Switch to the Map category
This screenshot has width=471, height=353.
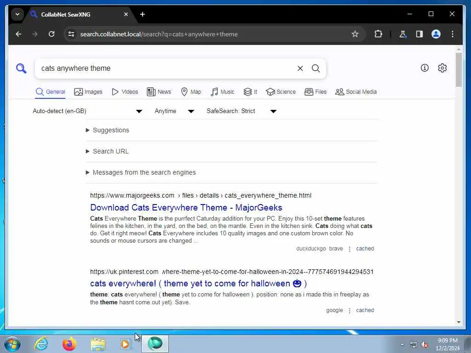(x=191, y=92)
